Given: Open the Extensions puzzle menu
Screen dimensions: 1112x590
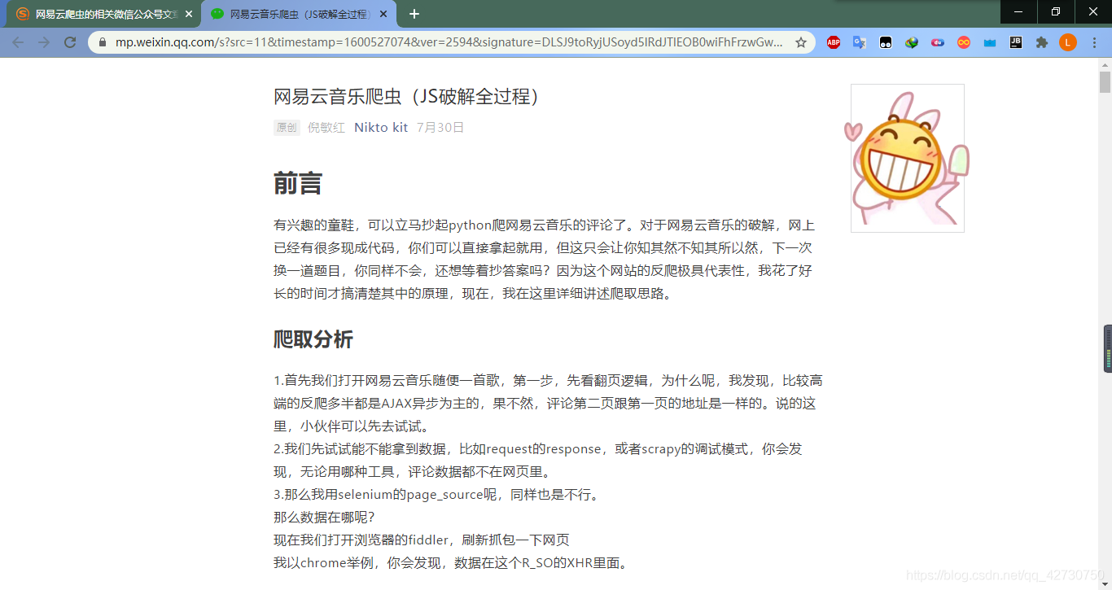Looking at the screenshot, I should click(1042, 42).
